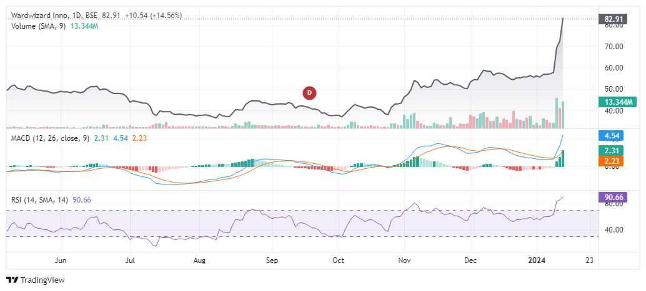646x291 pixels.
Task: Click the 82.91 current price tag
Action: tap(613, 19)
